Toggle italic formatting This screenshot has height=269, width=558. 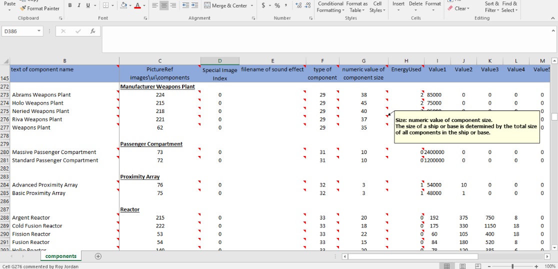[x=78, y=5]
